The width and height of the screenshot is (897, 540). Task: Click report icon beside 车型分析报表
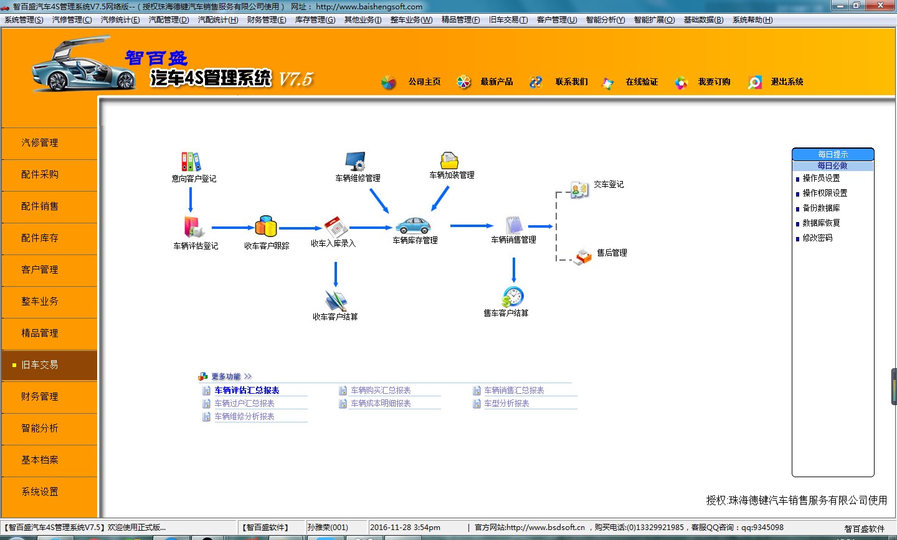pyautogui.click(x=477, y=404)
